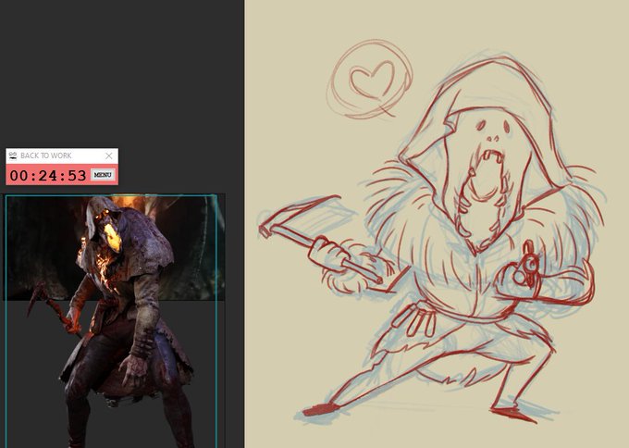Click the BACK TO WORK title text

[45, 156]
